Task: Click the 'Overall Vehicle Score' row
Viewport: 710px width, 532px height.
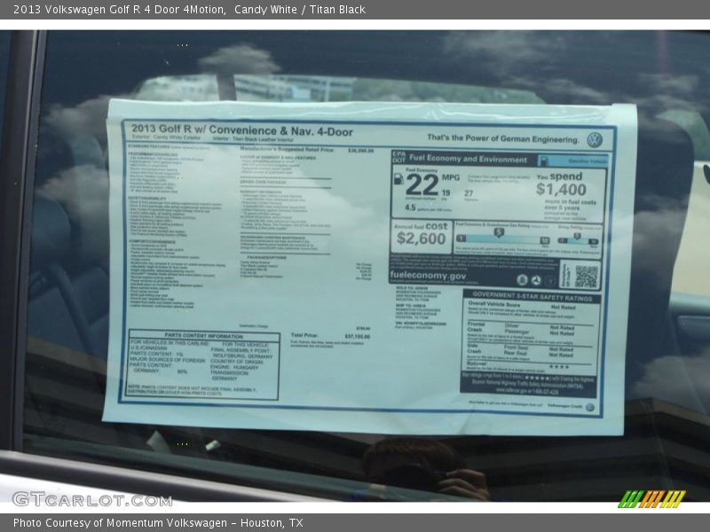Action: (x=530, y=306)
